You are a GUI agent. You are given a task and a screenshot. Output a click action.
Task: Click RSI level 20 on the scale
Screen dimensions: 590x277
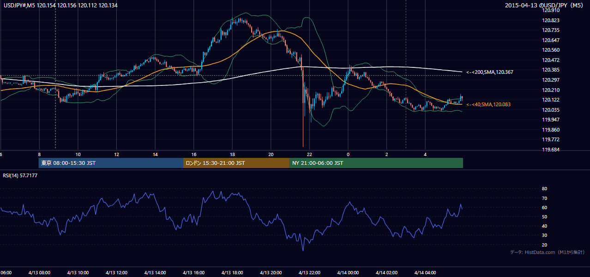[x=544, y=245]
